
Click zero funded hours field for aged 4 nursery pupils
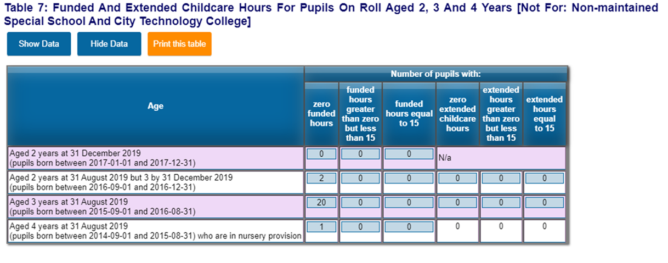(321, 227)
